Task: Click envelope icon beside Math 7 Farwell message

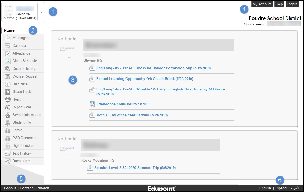Action: pyautogui.click(x=92, y=115)
